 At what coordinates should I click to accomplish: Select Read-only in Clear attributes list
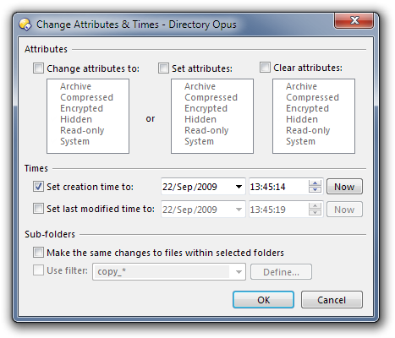(x=308, y=130)
